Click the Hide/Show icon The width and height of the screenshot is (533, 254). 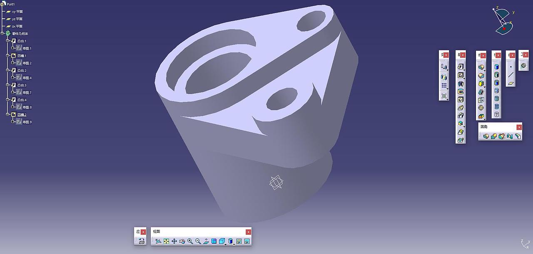239,241
